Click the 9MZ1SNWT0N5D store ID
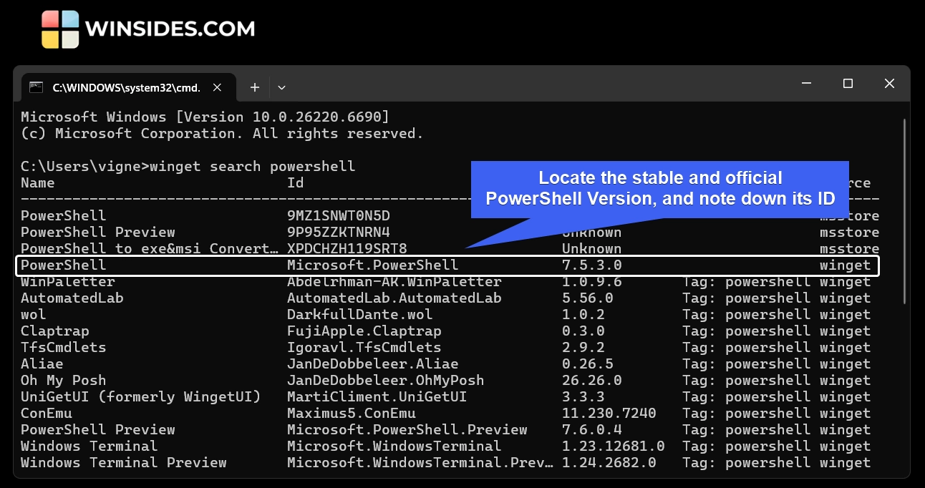This screenshot has height=488, width=925. click(x=338, y=216)
